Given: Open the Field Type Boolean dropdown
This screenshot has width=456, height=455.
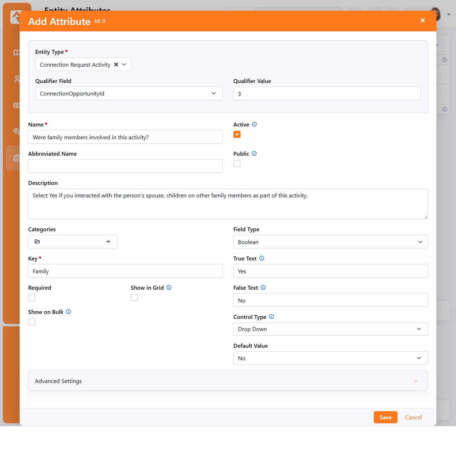Looking at the screenshot, I should pos(330,242).
